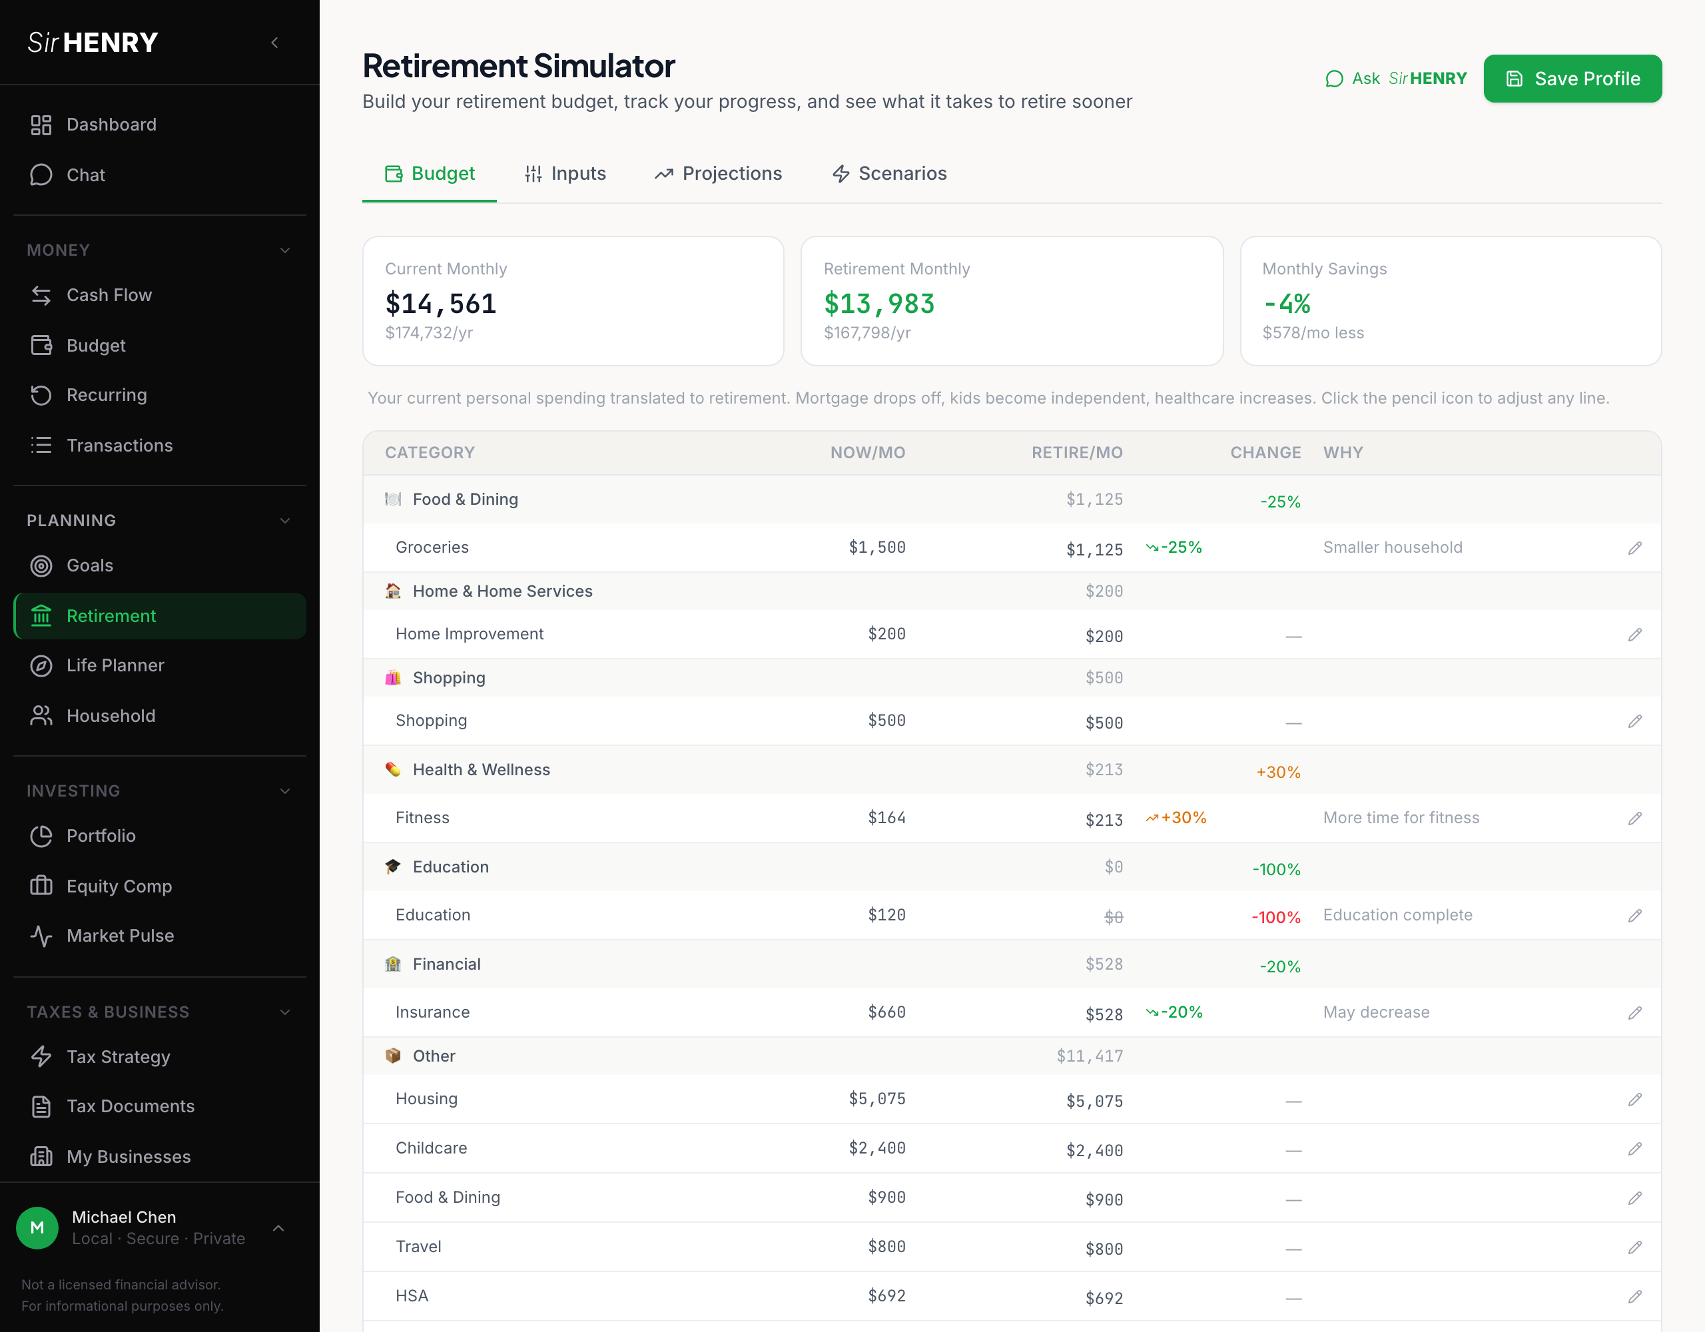Click the pencil icon on Groceries row
The width and height of the screenshot is (1705, 1332).
[x=1635, y=548]
